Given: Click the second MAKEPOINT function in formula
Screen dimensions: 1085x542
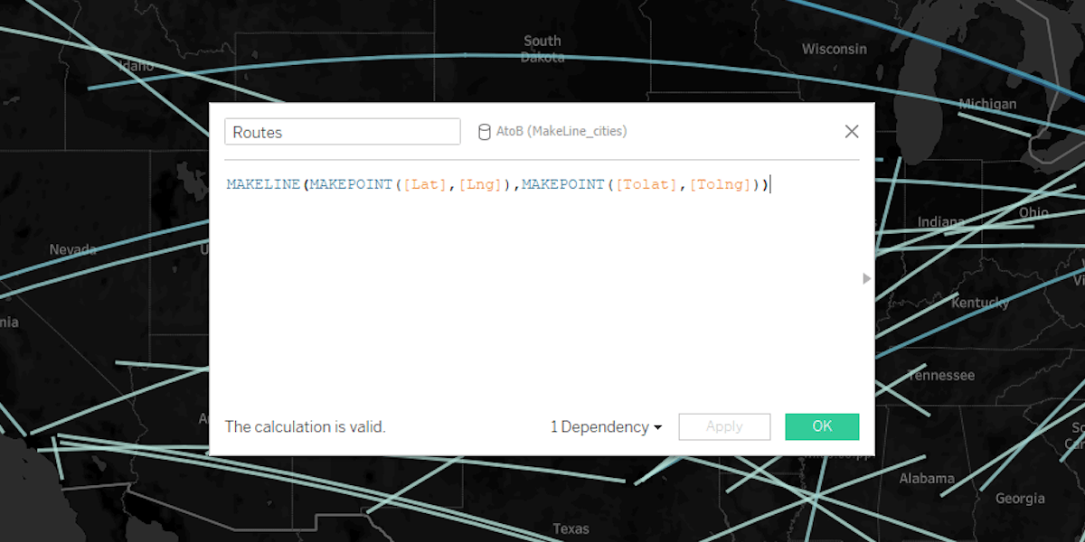Looking at the screenshot, I should [563, 184].
